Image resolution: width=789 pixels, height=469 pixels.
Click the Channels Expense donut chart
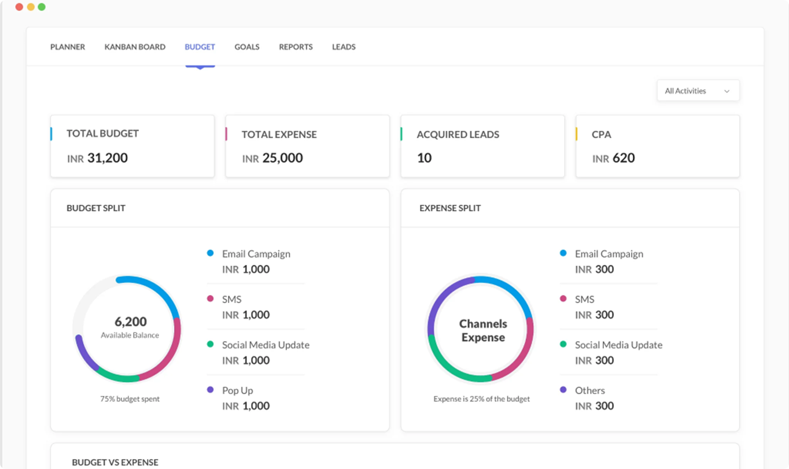point(480,330)
